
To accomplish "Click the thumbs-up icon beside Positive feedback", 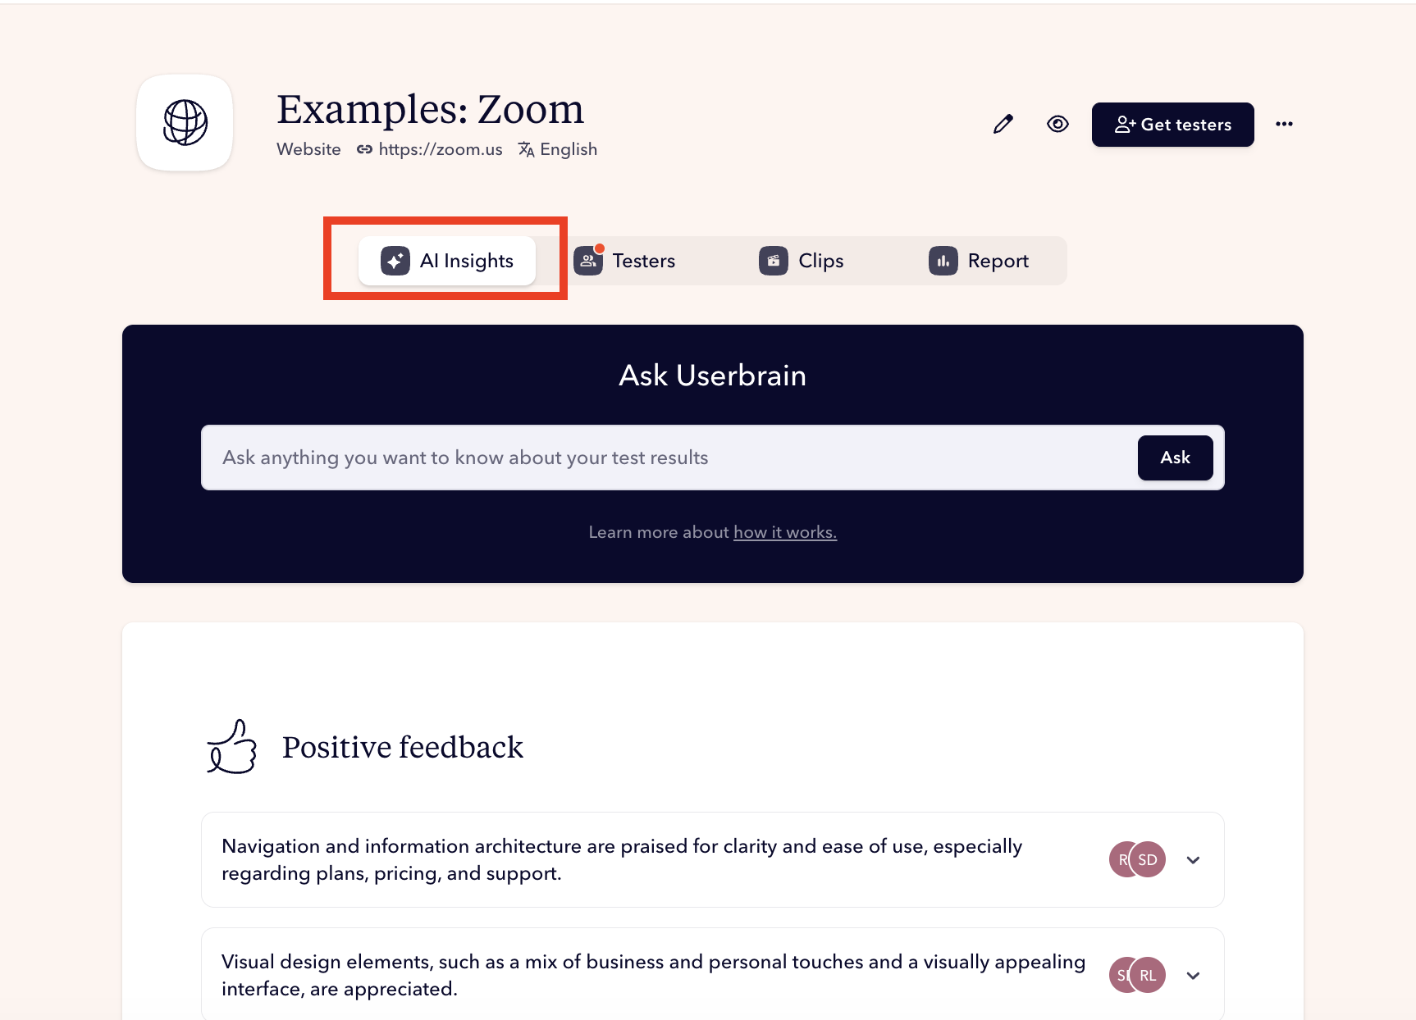I will pyautogui.click(x=230, y=747).
